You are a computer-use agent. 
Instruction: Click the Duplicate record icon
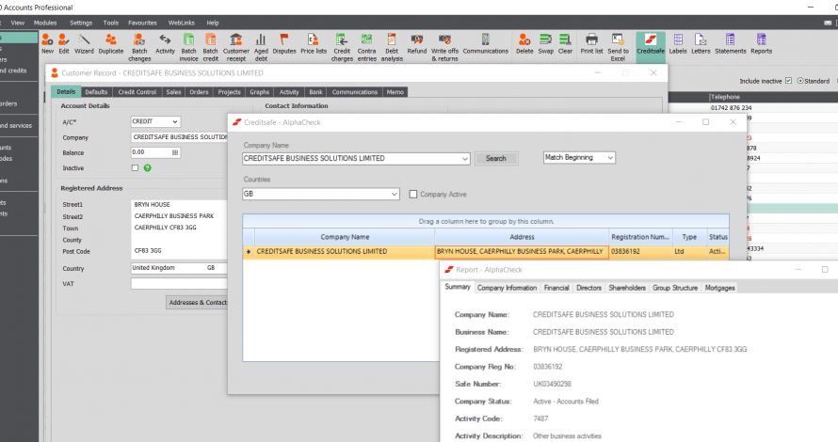click(x=110, y=43)
